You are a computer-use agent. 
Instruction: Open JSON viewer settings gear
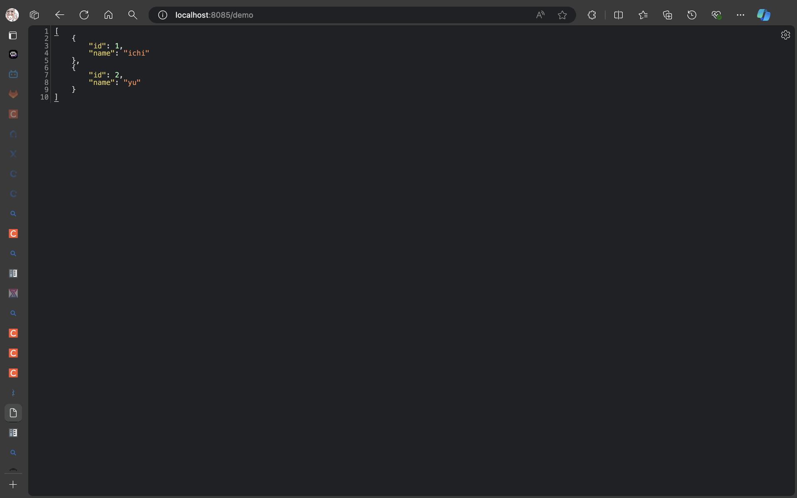tap(785, 35)
